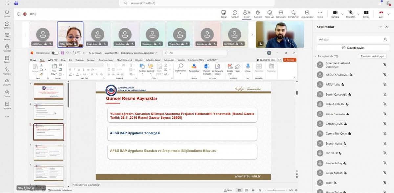The image size is (394, 193).
Task: Collapse Bu toplantıda participants list
Action: (x=316, y=56)
